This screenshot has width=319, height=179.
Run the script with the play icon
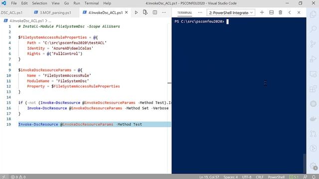(x=136, y=12)
